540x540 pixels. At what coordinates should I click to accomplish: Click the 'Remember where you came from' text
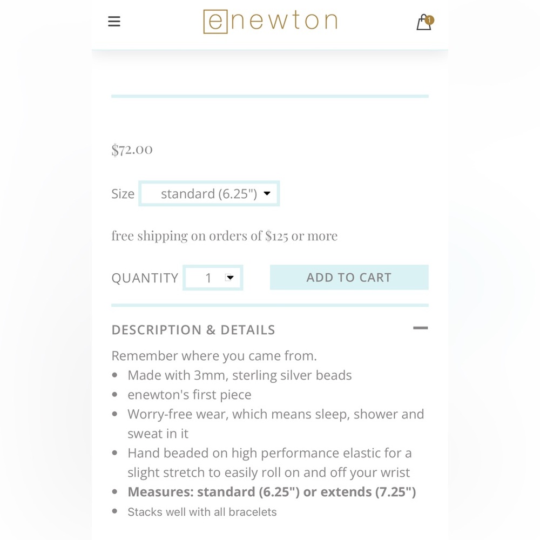click(x=214, y=356)
